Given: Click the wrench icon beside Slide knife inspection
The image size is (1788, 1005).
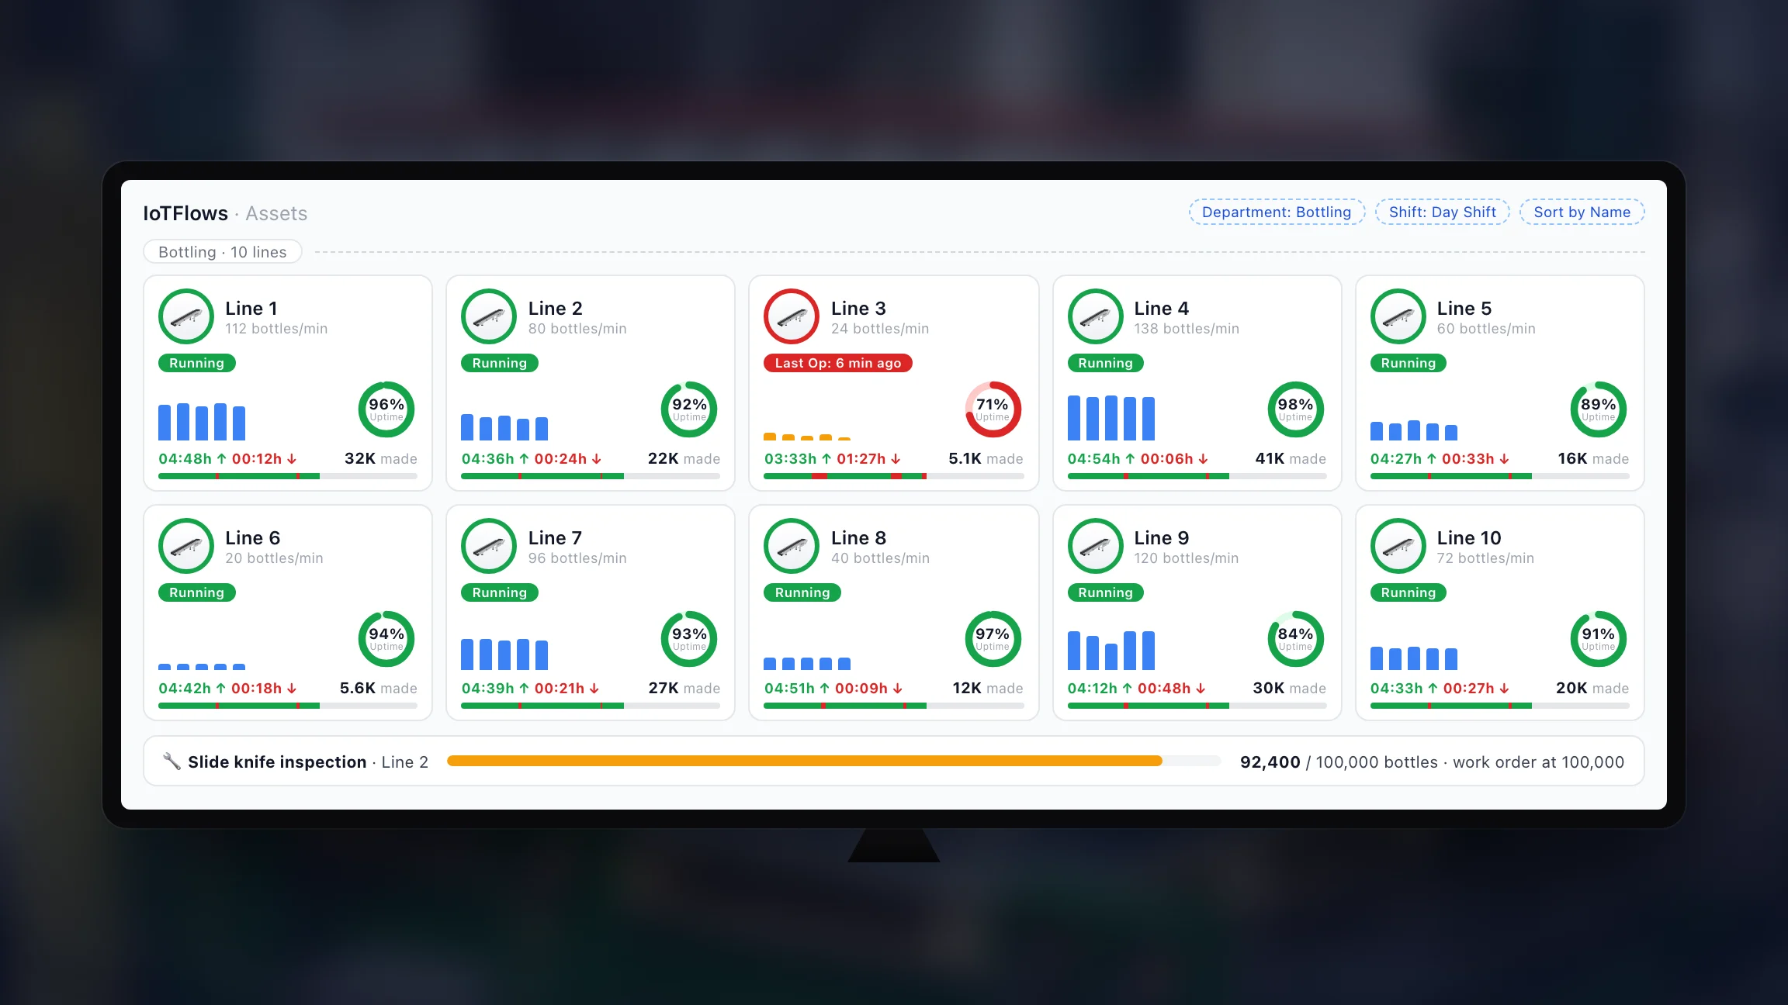Looking at the screenshot, I should (172, 762).
